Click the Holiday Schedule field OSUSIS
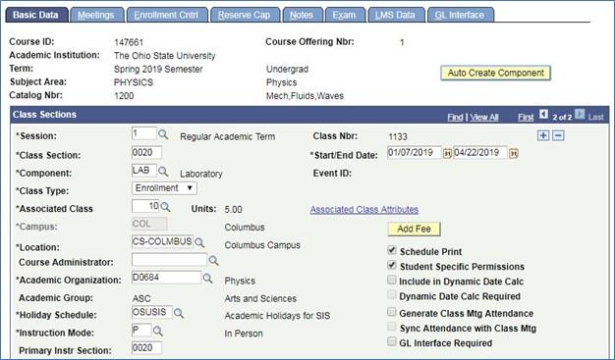The width and height of the screenshot is (615, 360). [152, 312]
